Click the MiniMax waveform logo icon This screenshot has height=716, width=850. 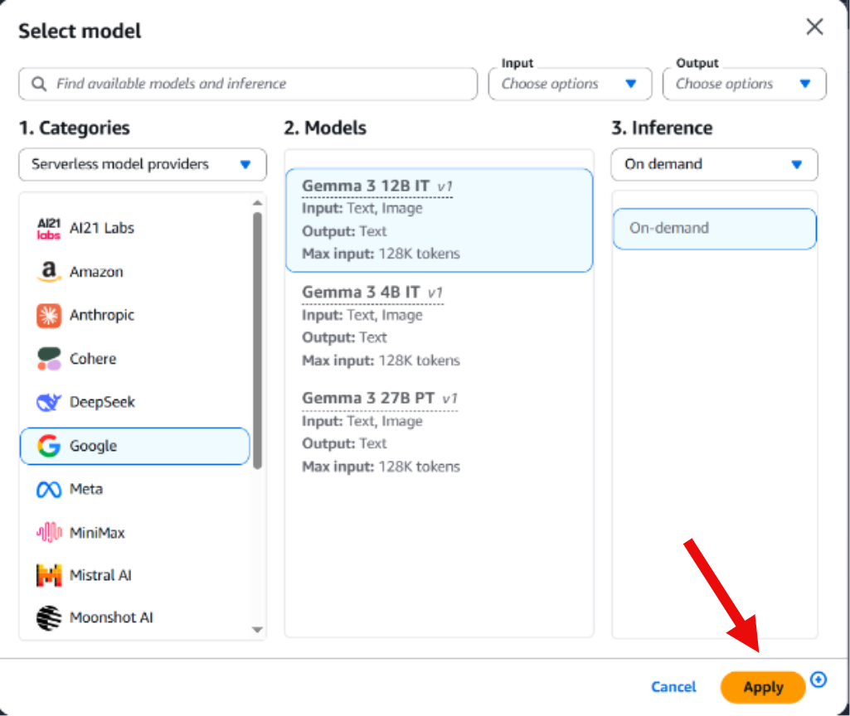click(x=48, y=532)
